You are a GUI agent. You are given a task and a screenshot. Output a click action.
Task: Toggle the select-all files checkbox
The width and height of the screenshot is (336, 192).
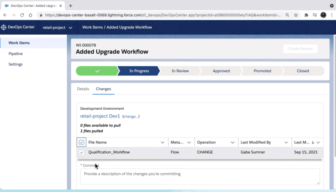(81, 142)
